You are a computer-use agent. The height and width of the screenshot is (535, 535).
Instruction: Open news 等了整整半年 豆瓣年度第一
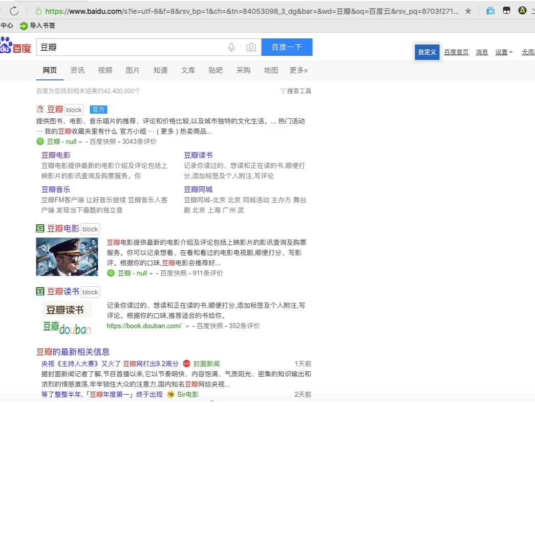point(102,394)
